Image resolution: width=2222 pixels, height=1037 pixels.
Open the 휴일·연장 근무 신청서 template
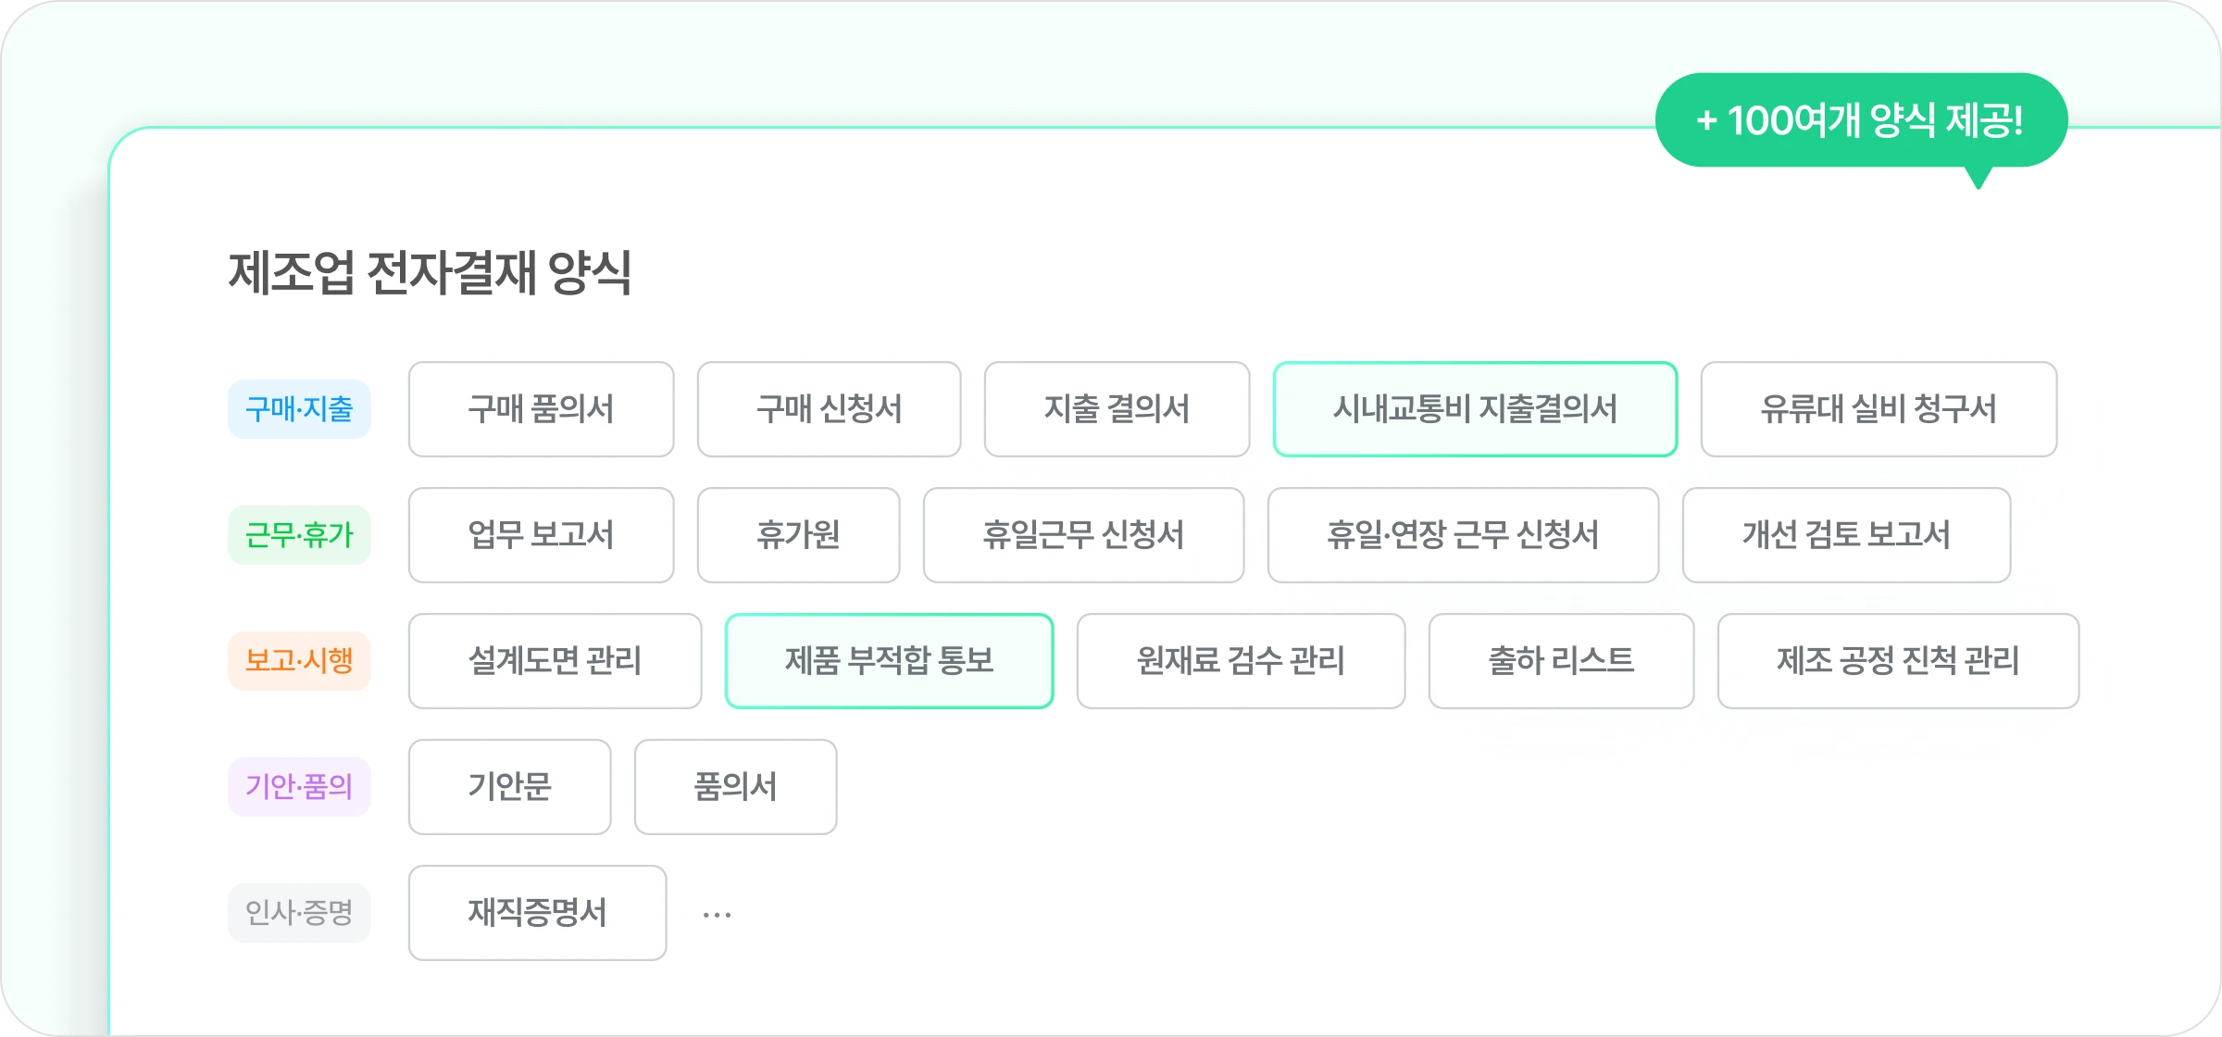pyautogui.click(x=1463, y=535)
